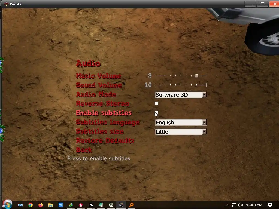
Task: Open the notification action center
Action: (x=270, y=205)
